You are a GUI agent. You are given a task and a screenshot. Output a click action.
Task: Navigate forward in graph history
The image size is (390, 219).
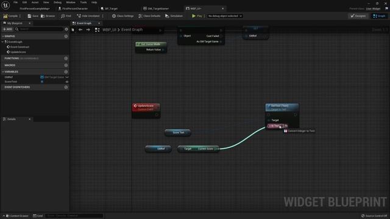coord(88,30)
